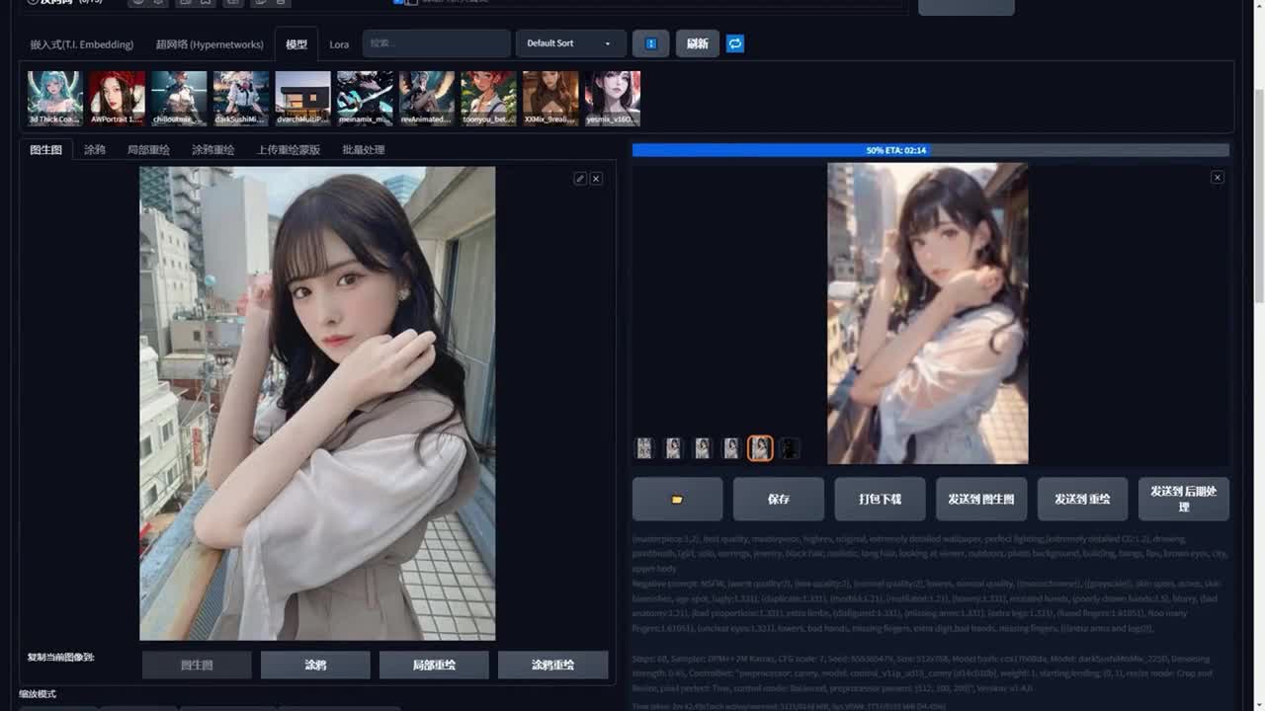This screenshot has width=1265, height=711.
Task: Remove the input image with the X icon
Action: [x=596, y=179]
